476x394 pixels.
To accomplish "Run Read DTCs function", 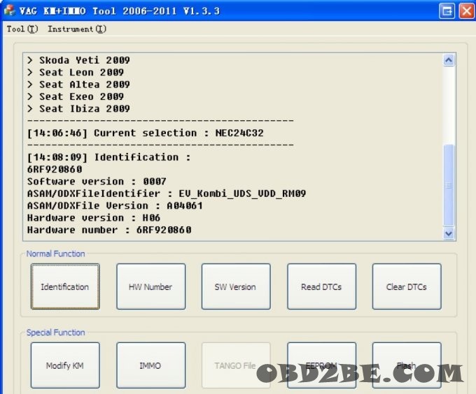I will click(321, 286).
